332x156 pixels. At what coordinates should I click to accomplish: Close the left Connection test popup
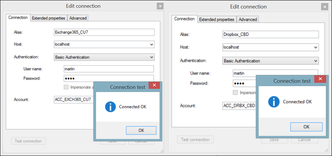154,85
